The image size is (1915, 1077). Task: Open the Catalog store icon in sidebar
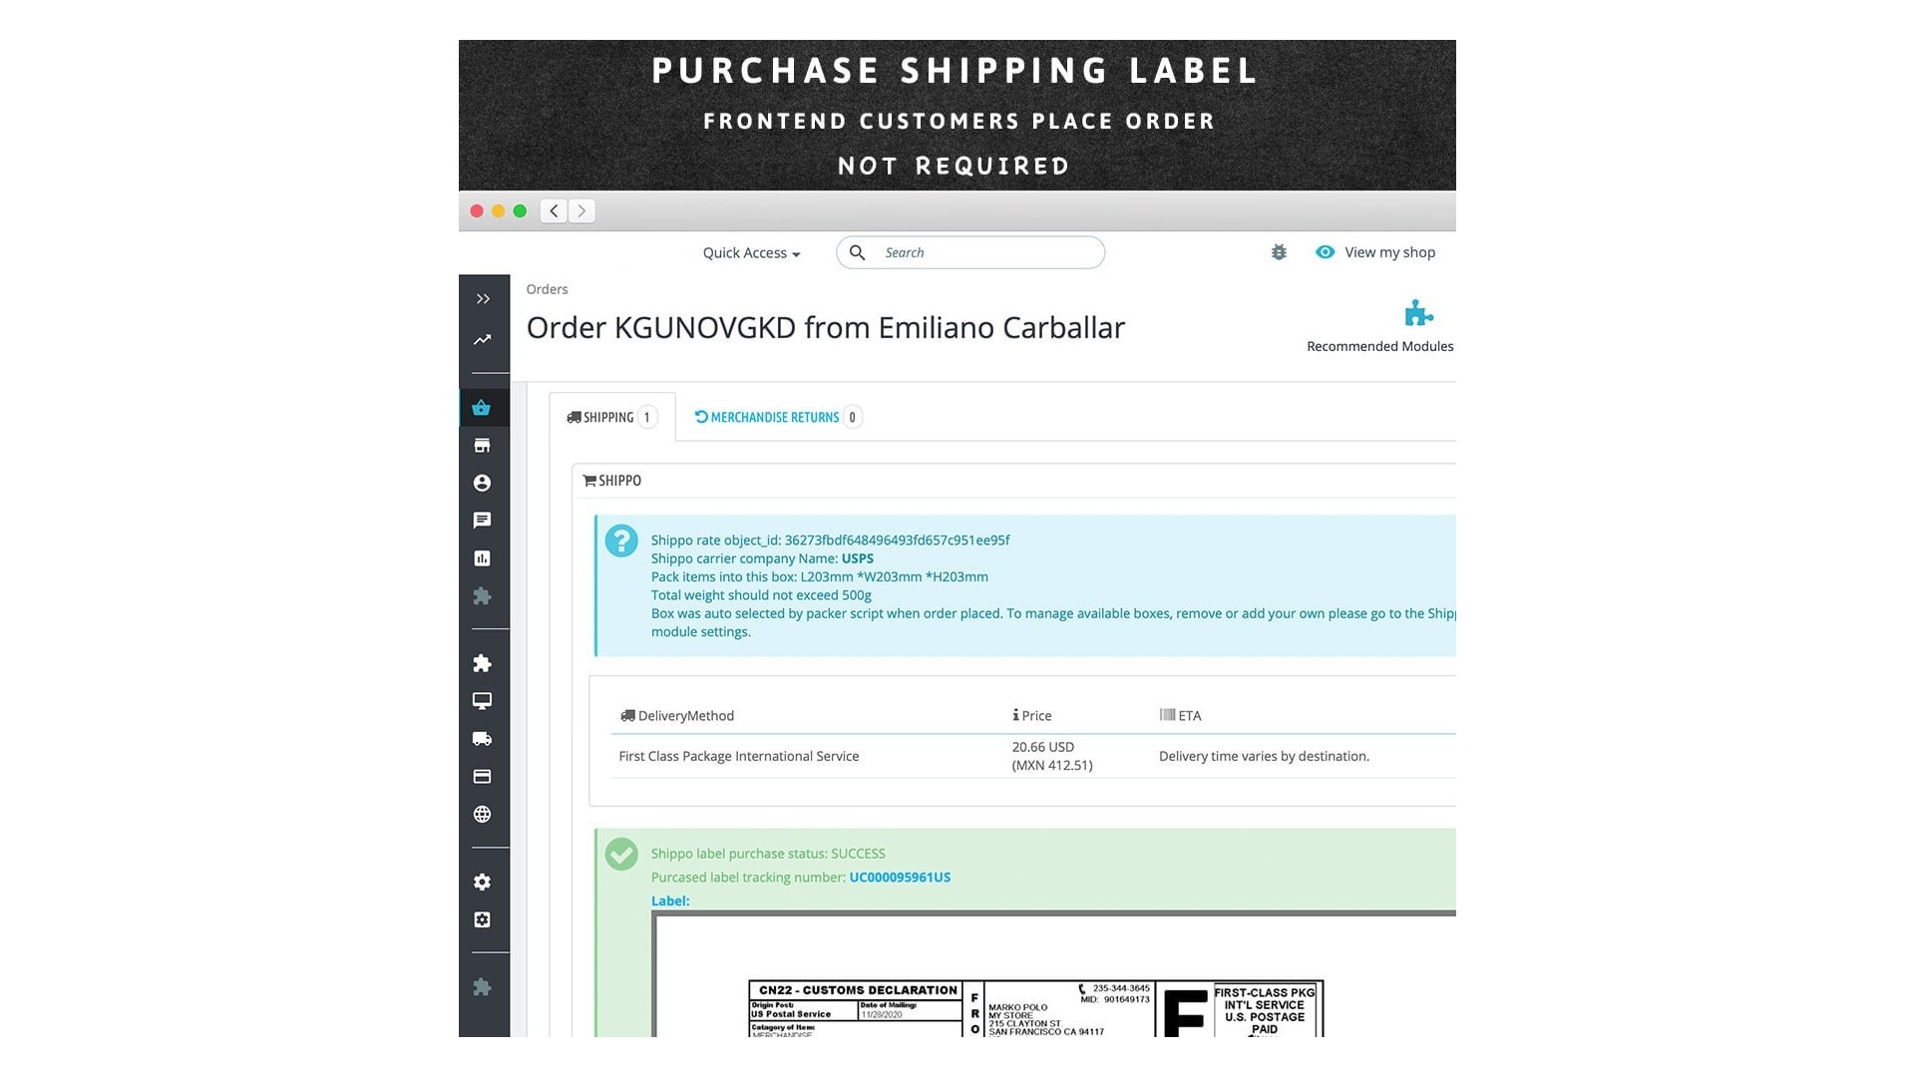pyautogui.click(x=482, y=446)
